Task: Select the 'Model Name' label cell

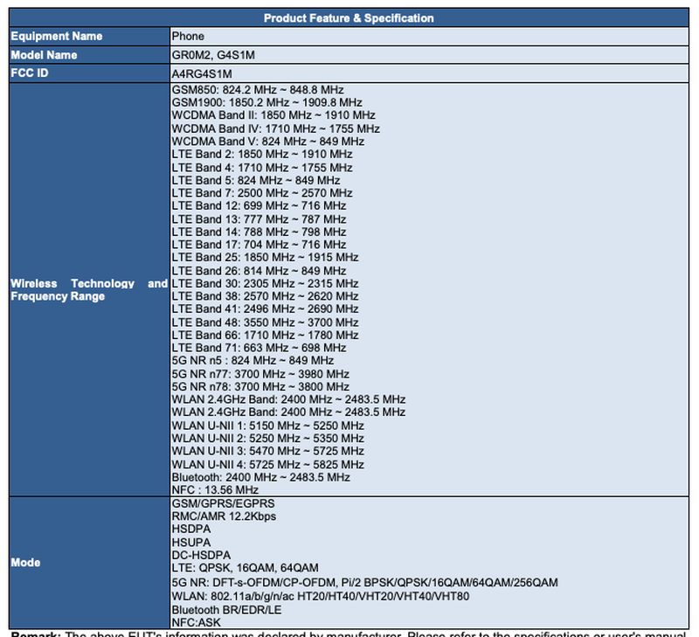Action: [89, 55]
